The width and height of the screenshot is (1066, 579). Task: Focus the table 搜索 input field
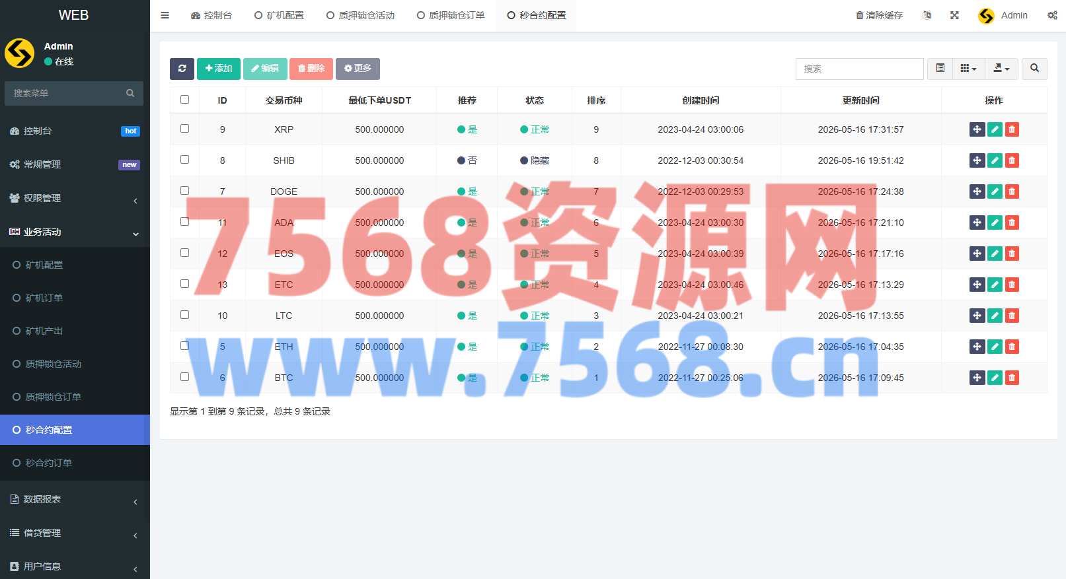click(859, 69)
